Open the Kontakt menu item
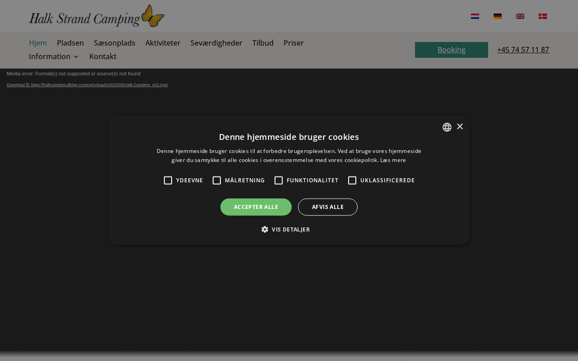The height and width of the screenshot is (361, 578). [x=103, y=56]
